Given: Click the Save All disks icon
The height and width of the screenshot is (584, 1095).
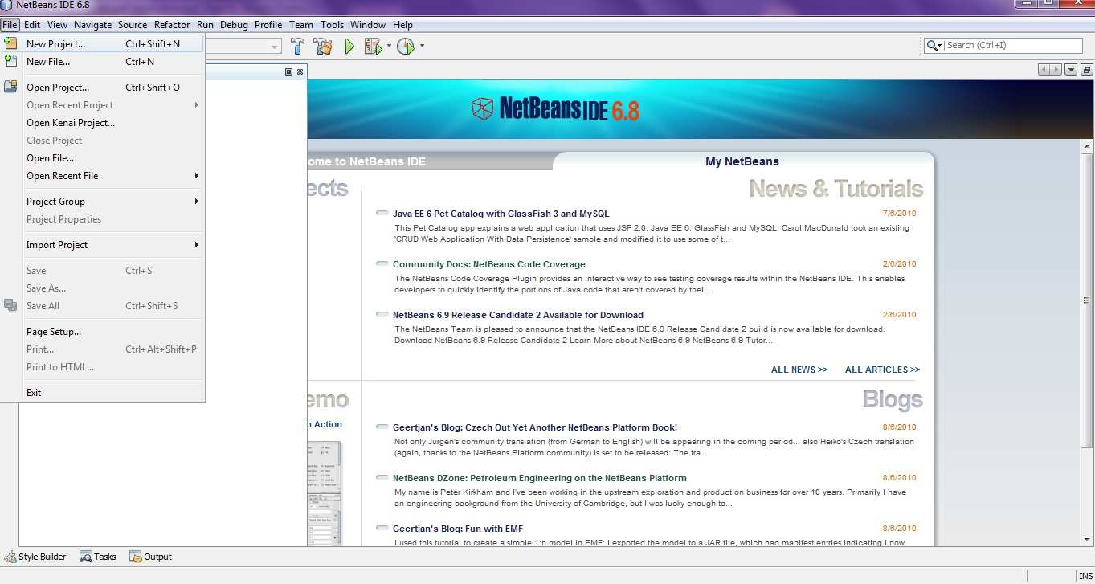Looking at the screenshot, I should coord(10,305).
